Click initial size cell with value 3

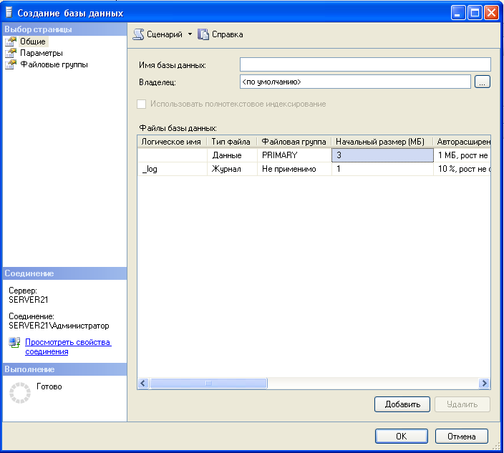coord(382,155)
